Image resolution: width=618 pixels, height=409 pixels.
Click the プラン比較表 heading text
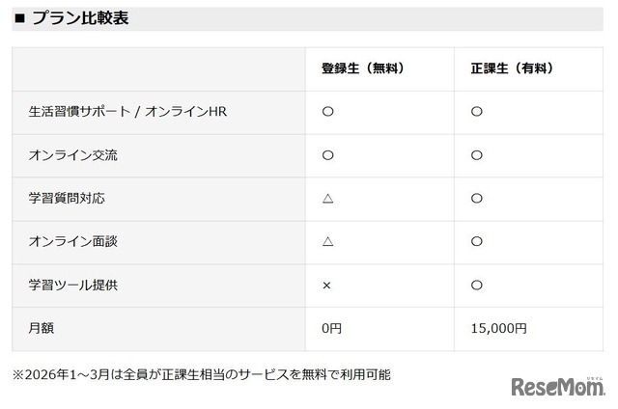pos(80,18)
